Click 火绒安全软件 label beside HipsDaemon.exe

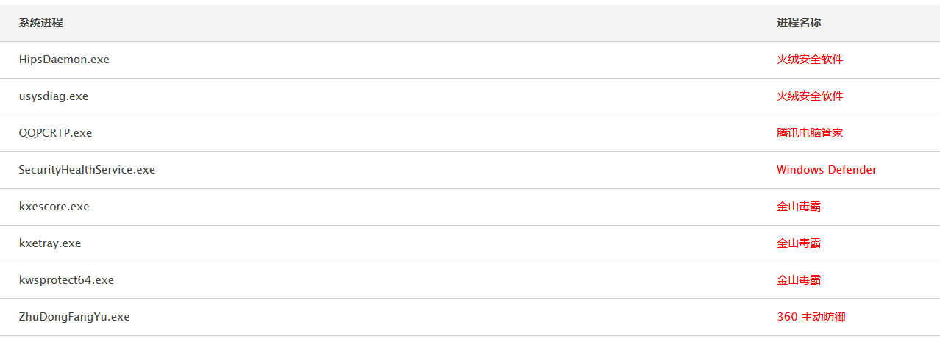[810, 60]
